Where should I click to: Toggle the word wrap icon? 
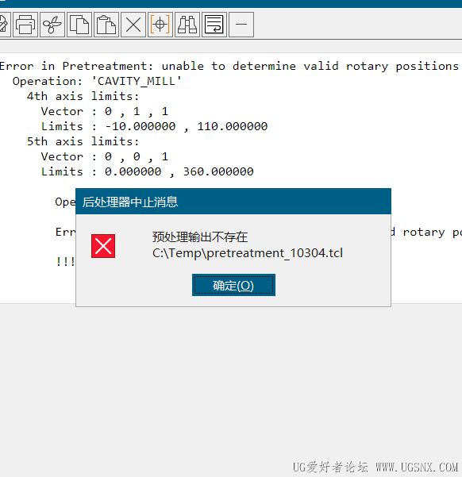coord(214,25)
